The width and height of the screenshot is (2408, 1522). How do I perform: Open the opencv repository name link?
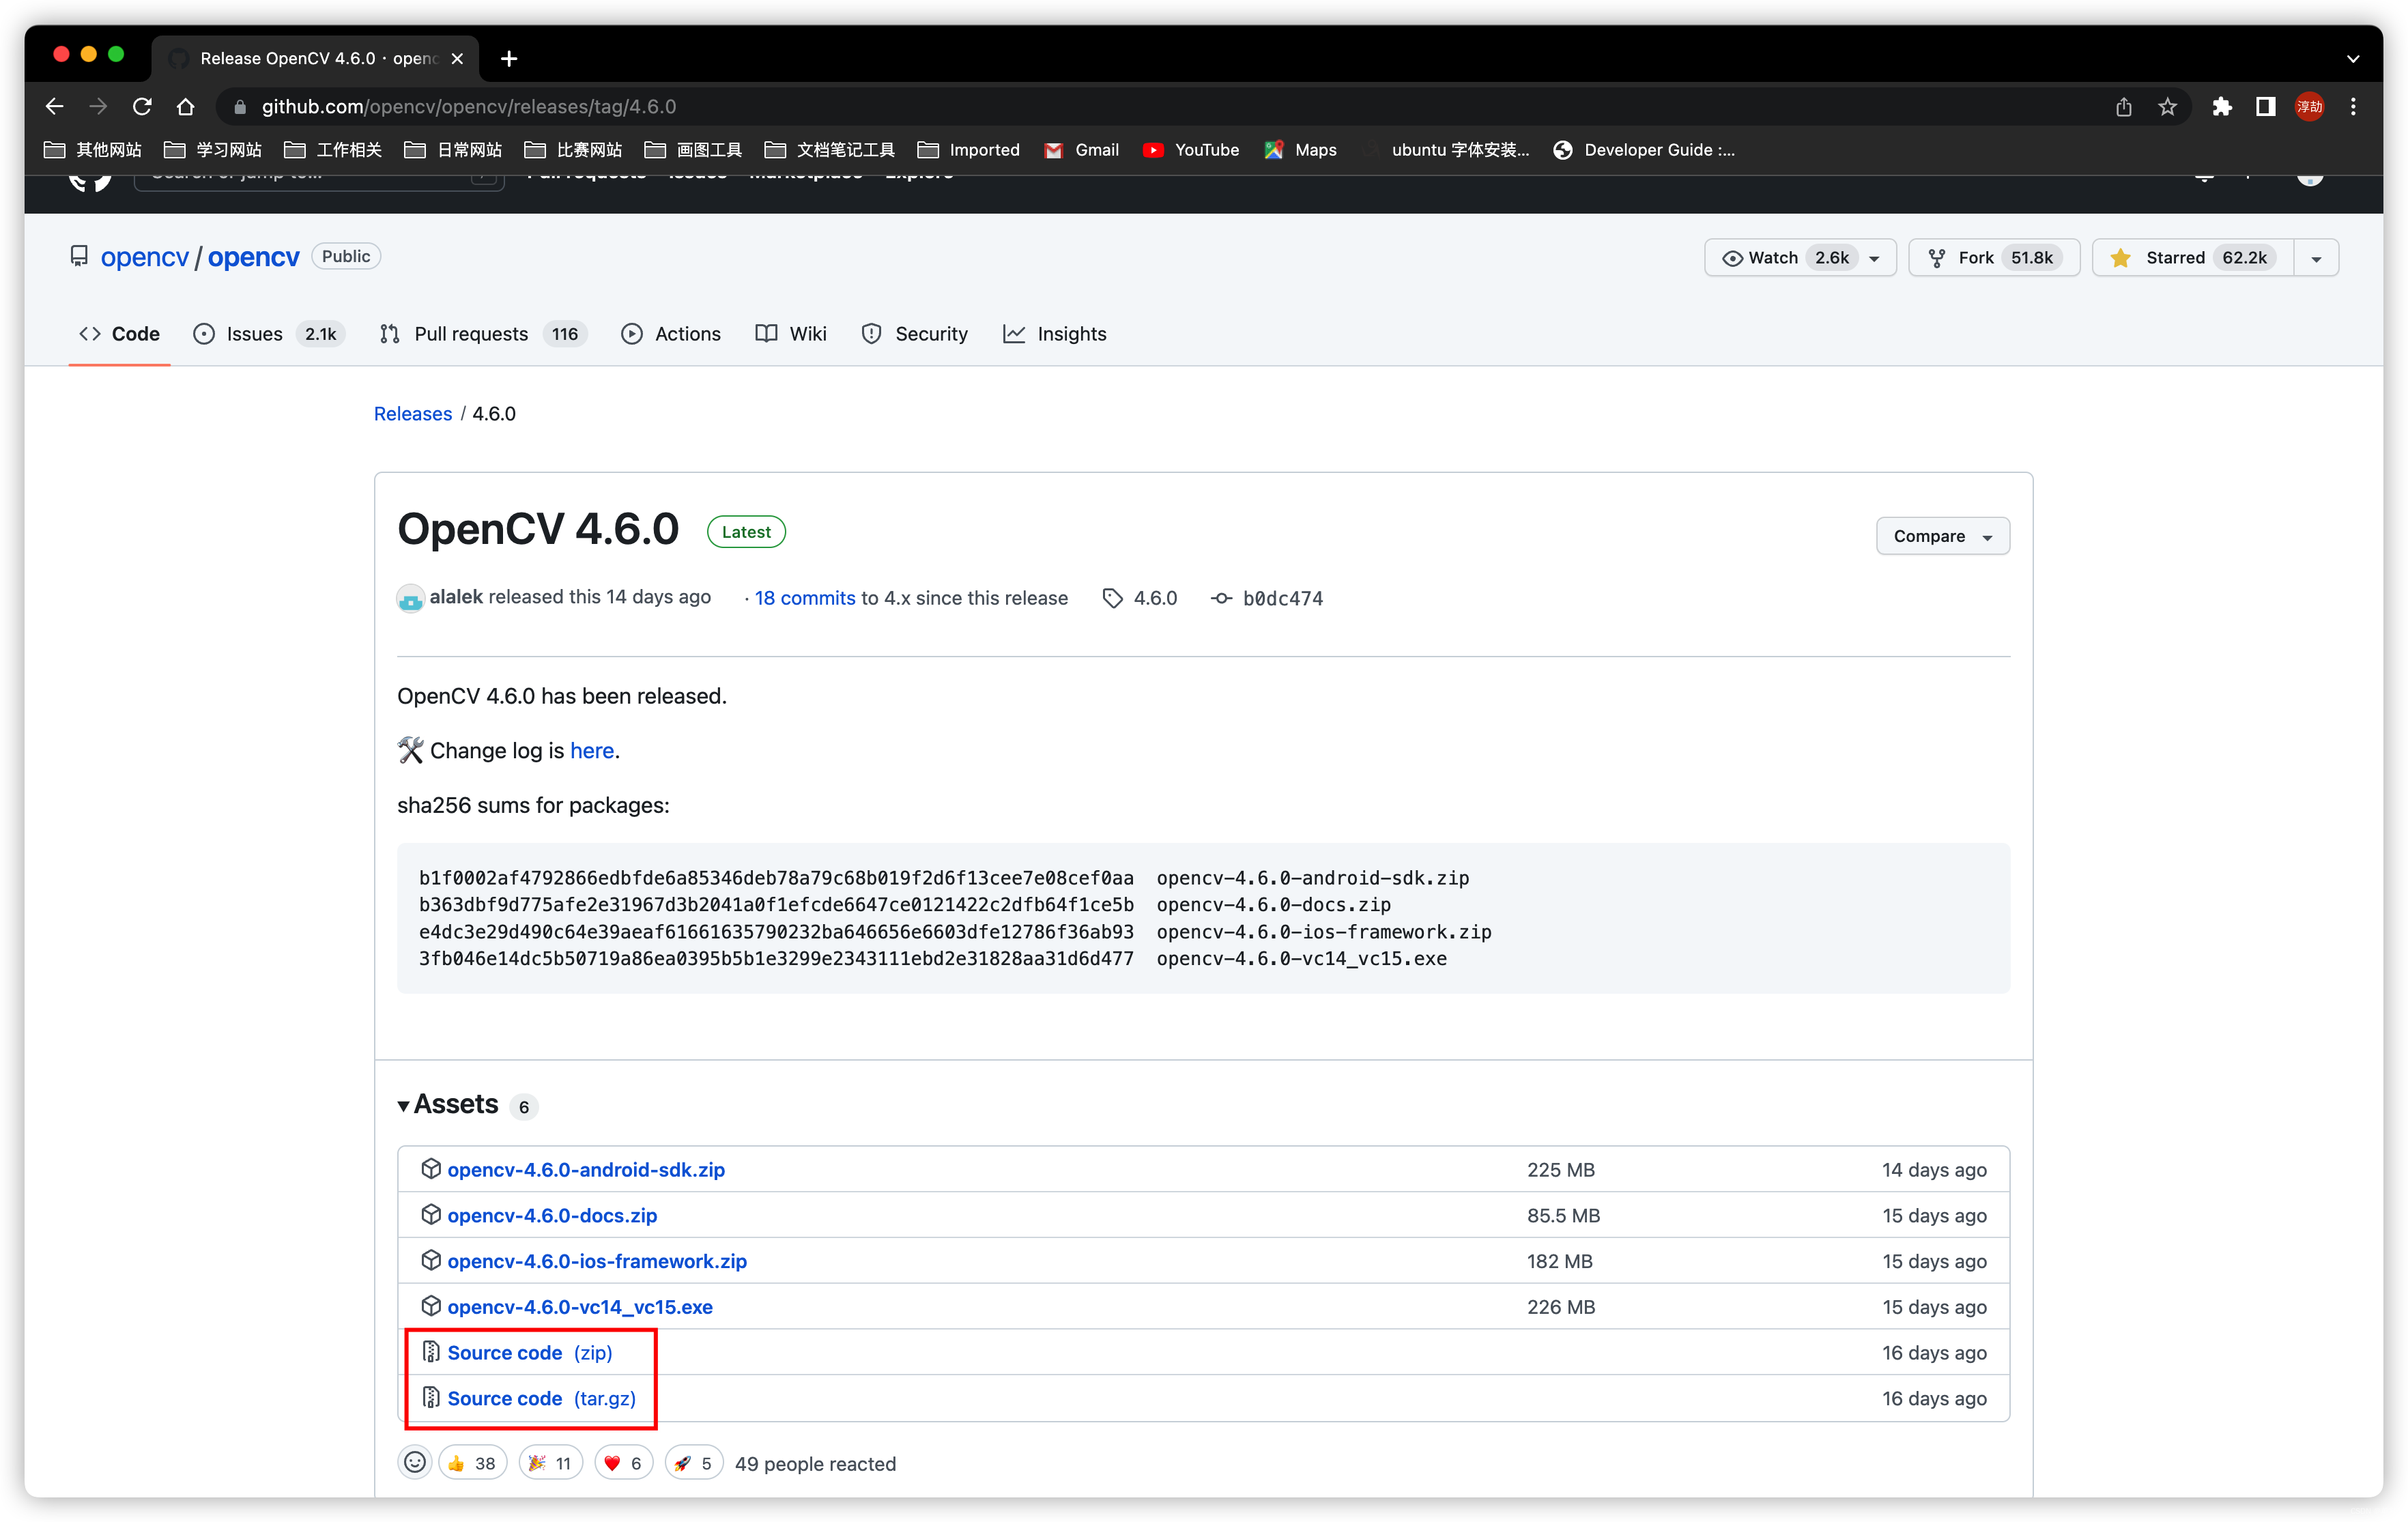[x=253, y=257]
